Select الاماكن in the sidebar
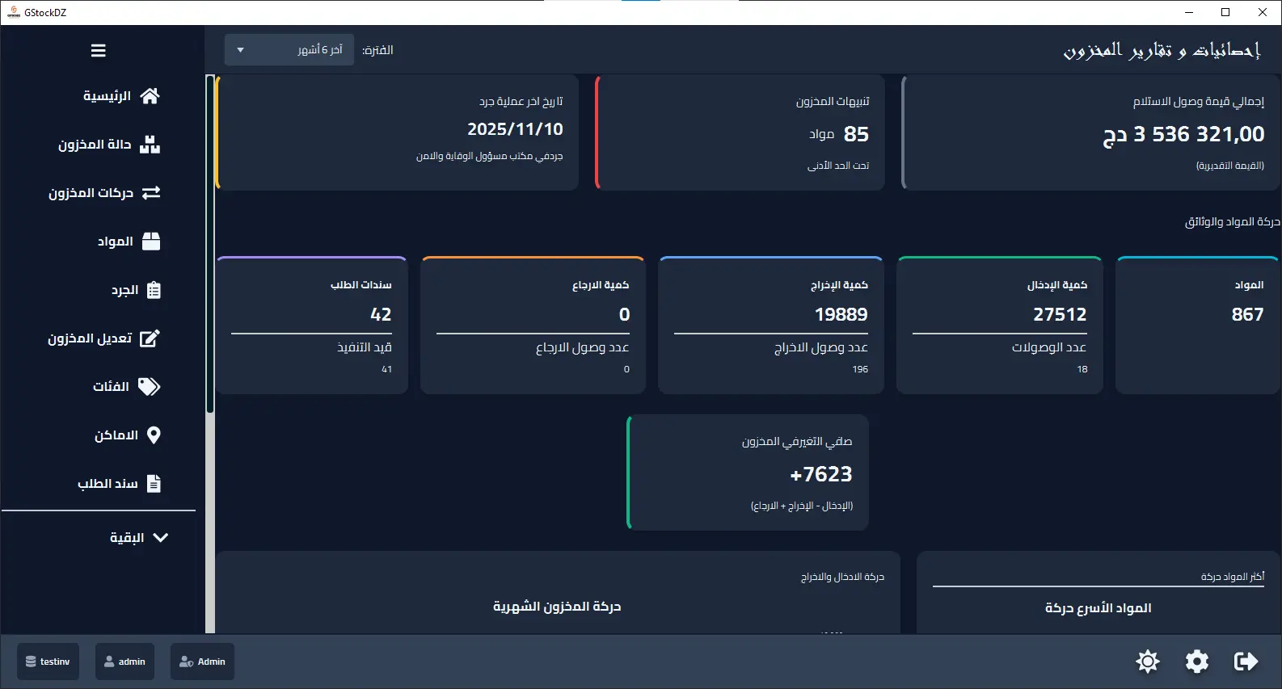Screen dimensions: 1282x689 pyautogui.click(x=116, y=435)
